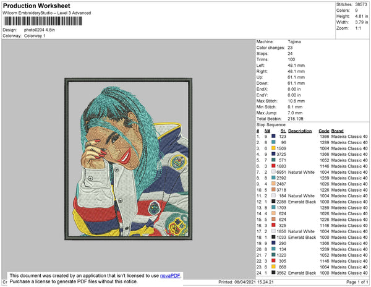Screen dimensions: 371x287
Task: Click 'Emerald Black' description in row 18
Action: pos(302,237)
